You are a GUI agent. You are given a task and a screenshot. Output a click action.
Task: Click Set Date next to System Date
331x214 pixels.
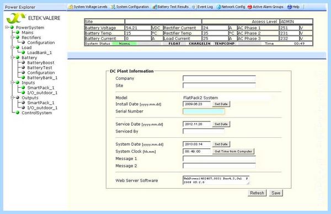(x=221, y=144)
